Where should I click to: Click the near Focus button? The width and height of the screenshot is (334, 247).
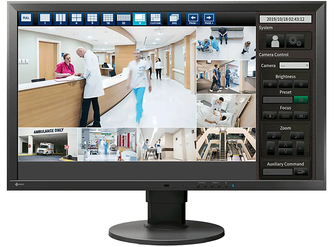tap(270, 115)
